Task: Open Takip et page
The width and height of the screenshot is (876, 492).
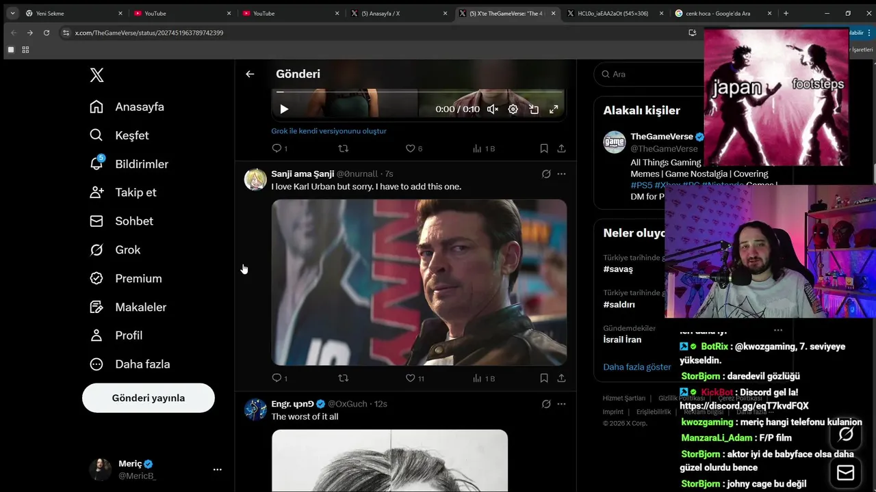Action: 123,192
